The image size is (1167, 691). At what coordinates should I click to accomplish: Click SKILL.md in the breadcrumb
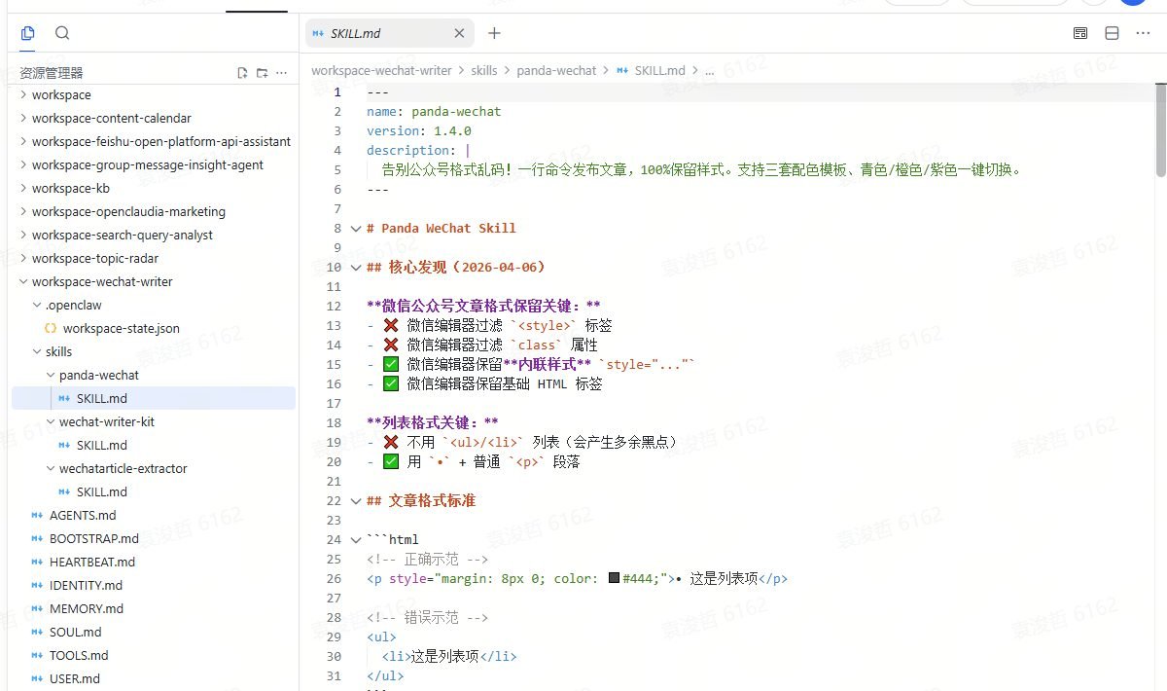(x=659, y=71)
